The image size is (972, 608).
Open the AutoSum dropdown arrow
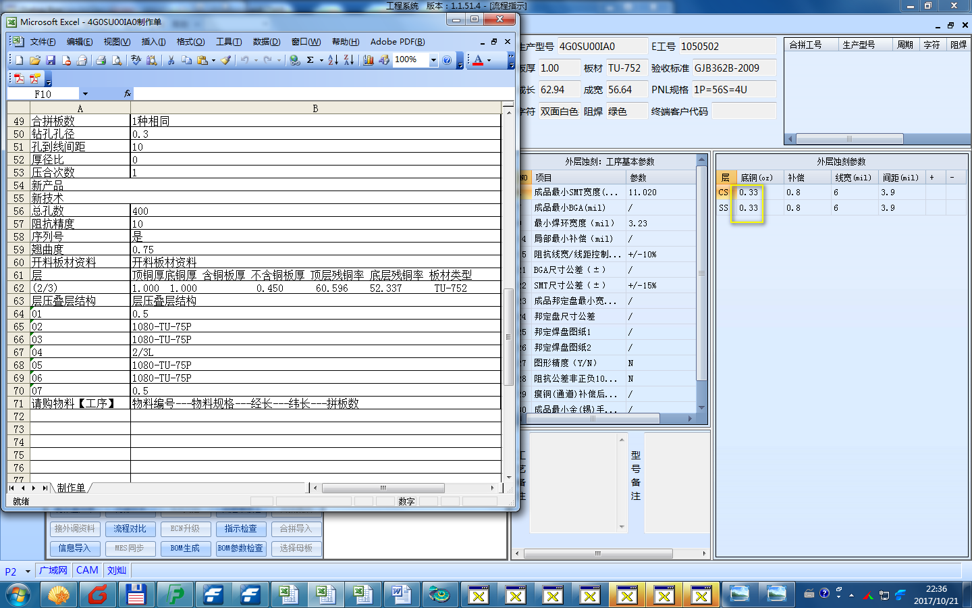321,60
